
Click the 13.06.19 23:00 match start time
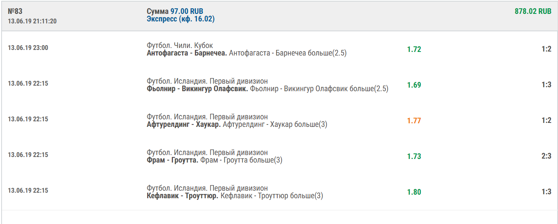coord(28,48)
